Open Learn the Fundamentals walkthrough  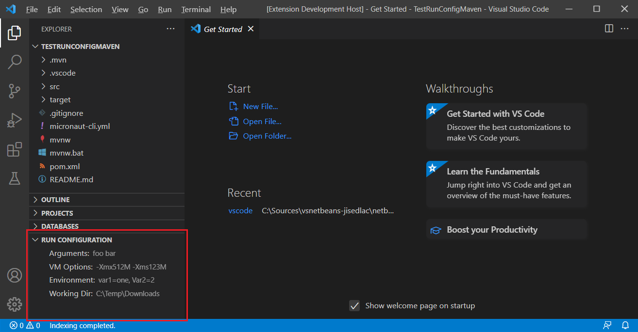pyautogui.click(x=507, y=184)
